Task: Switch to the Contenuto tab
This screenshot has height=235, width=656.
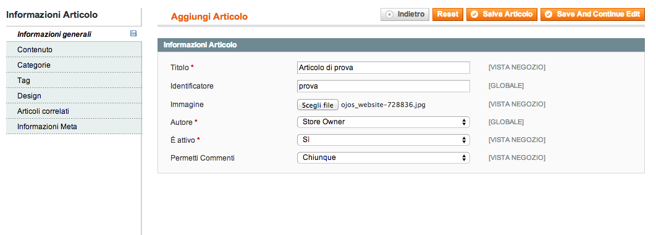Action: pyautogui.click(x=74, y=50)
